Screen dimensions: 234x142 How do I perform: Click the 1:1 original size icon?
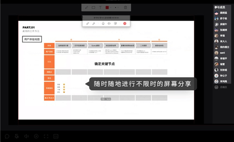click(x=56, y=136)
